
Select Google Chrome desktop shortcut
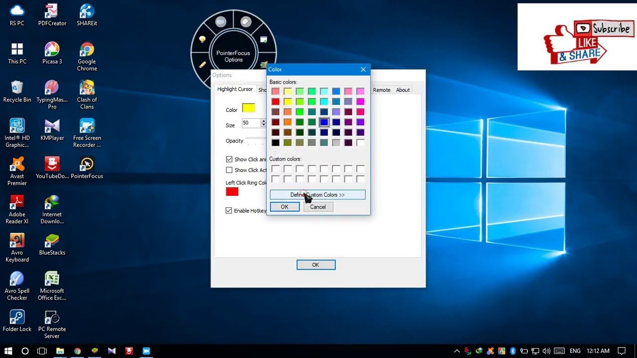tap(87, 57)
